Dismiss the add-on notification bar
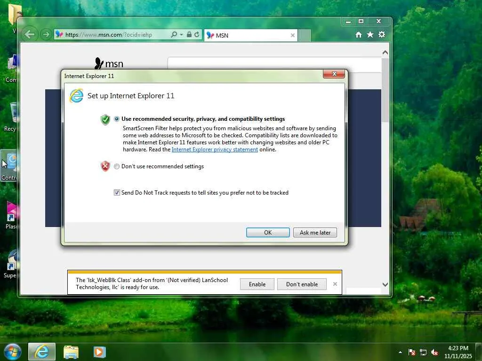 [x=335, y=284]
